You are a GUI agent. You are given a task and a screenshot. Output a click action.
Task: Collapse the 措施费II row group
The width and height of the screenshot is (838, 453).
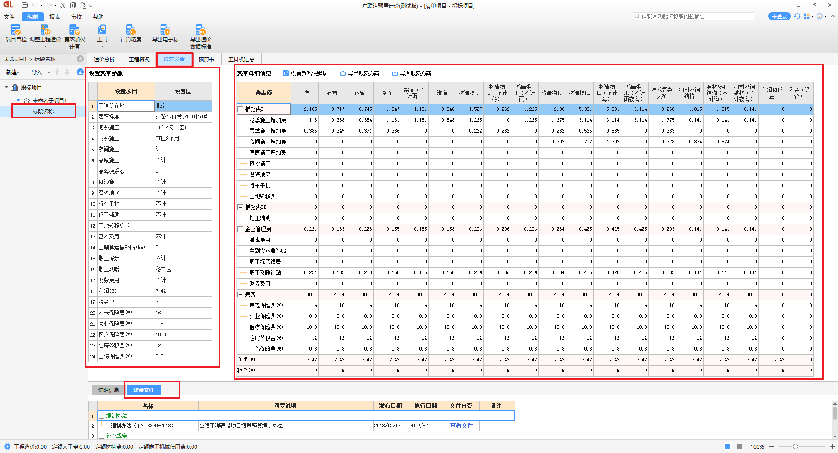coord(240,207)
